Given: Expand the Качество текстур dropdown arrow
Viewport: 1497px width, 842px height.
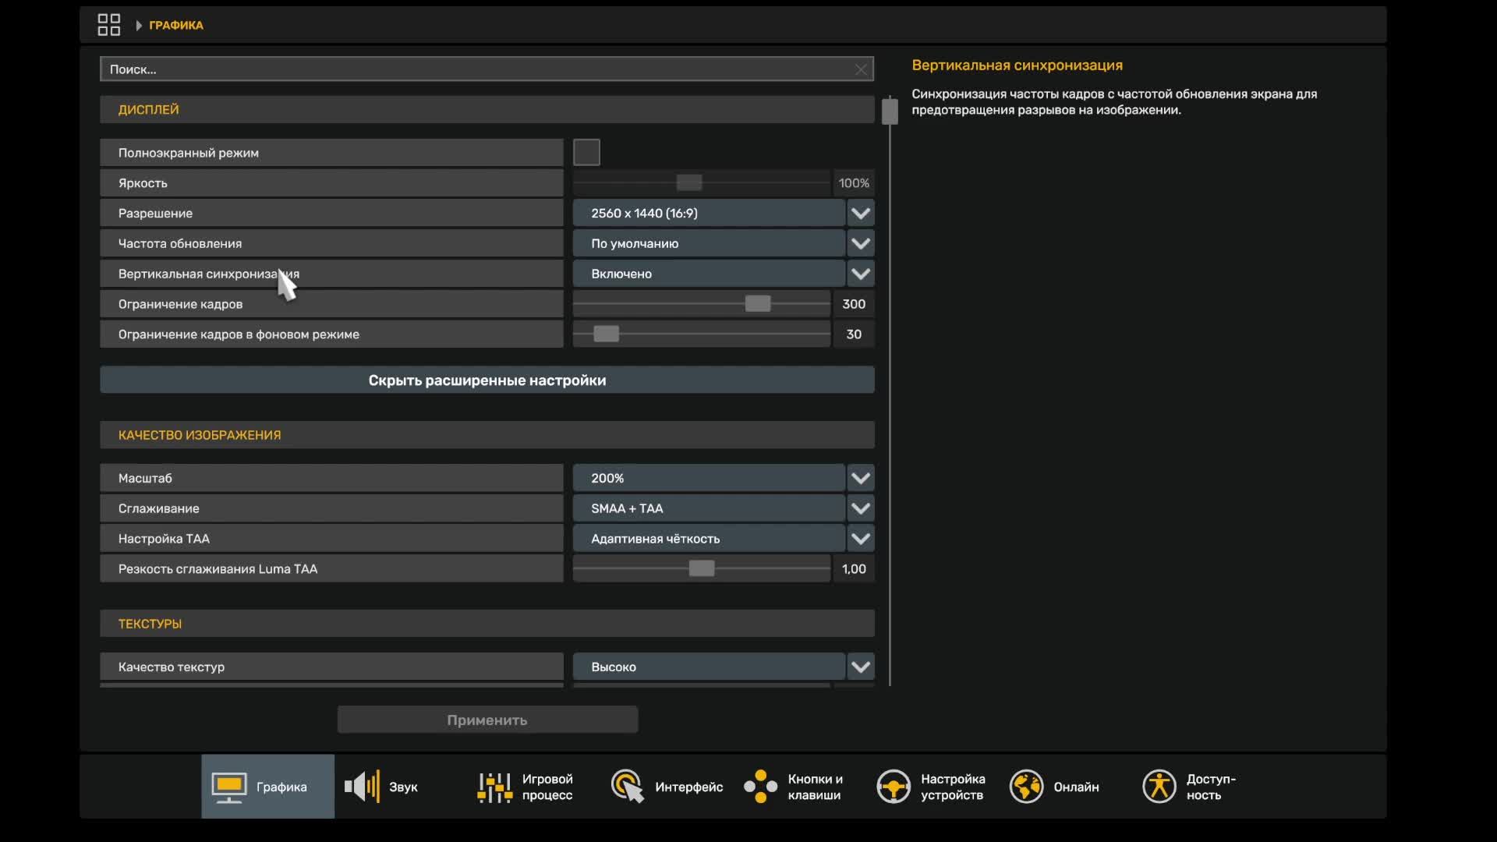Looking at the screenshot, I should (861, 667).
